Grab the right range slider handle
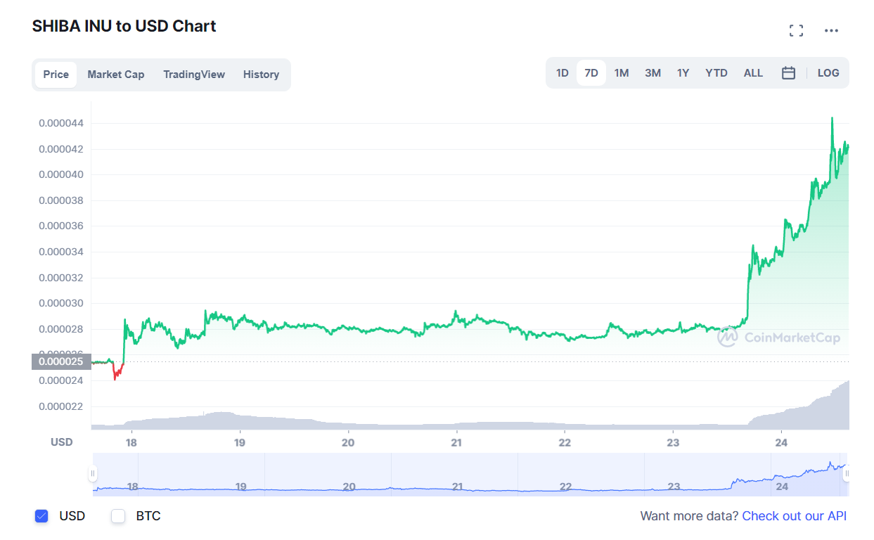Screen dimensions: 874x540 coord(847,475)
